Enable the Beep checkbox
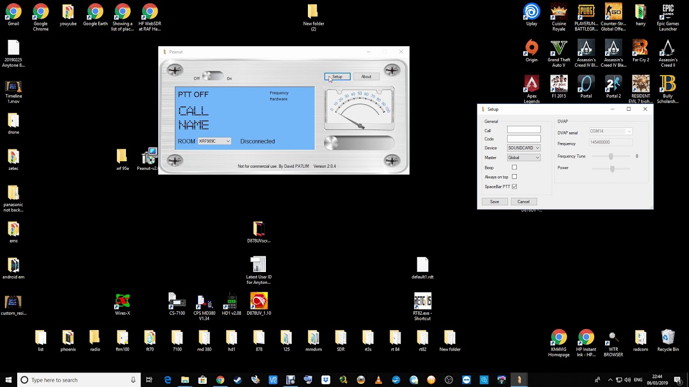This screenshot has width=689, height=387. tap(514, 167)
